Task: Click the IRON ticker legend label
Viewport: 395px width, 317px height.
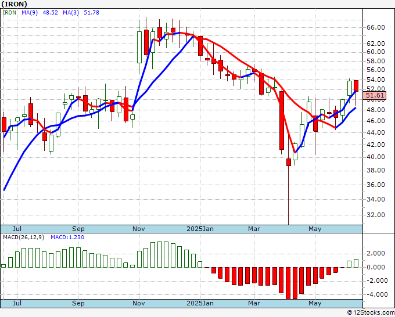Action: click(9, 13)
